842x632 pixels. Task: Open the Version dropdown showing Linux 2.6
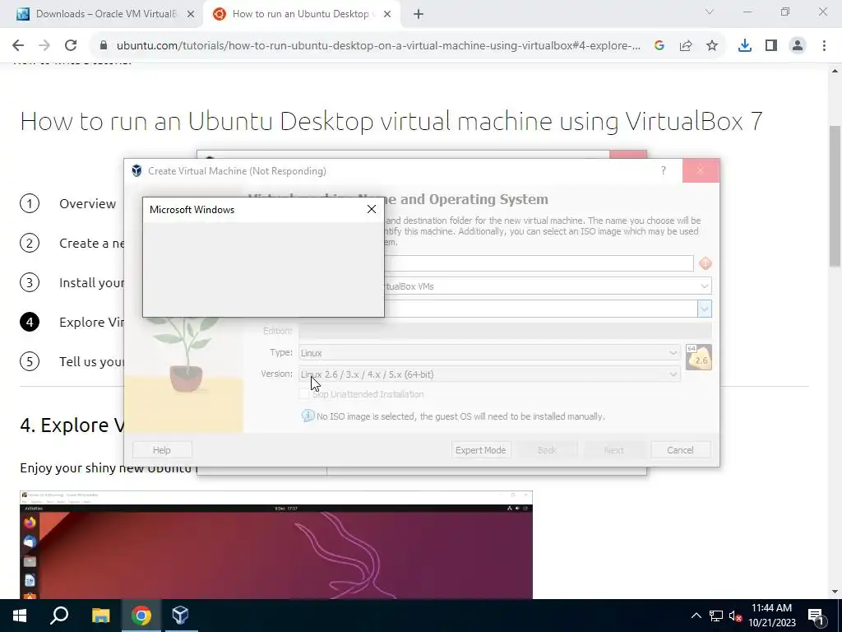489,374
